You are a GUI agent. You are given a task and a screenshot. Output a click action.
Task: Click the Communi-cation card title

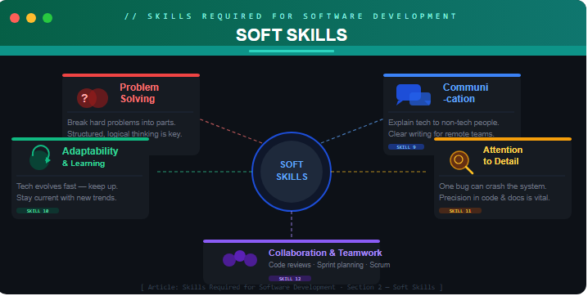[x=465, y=92]
